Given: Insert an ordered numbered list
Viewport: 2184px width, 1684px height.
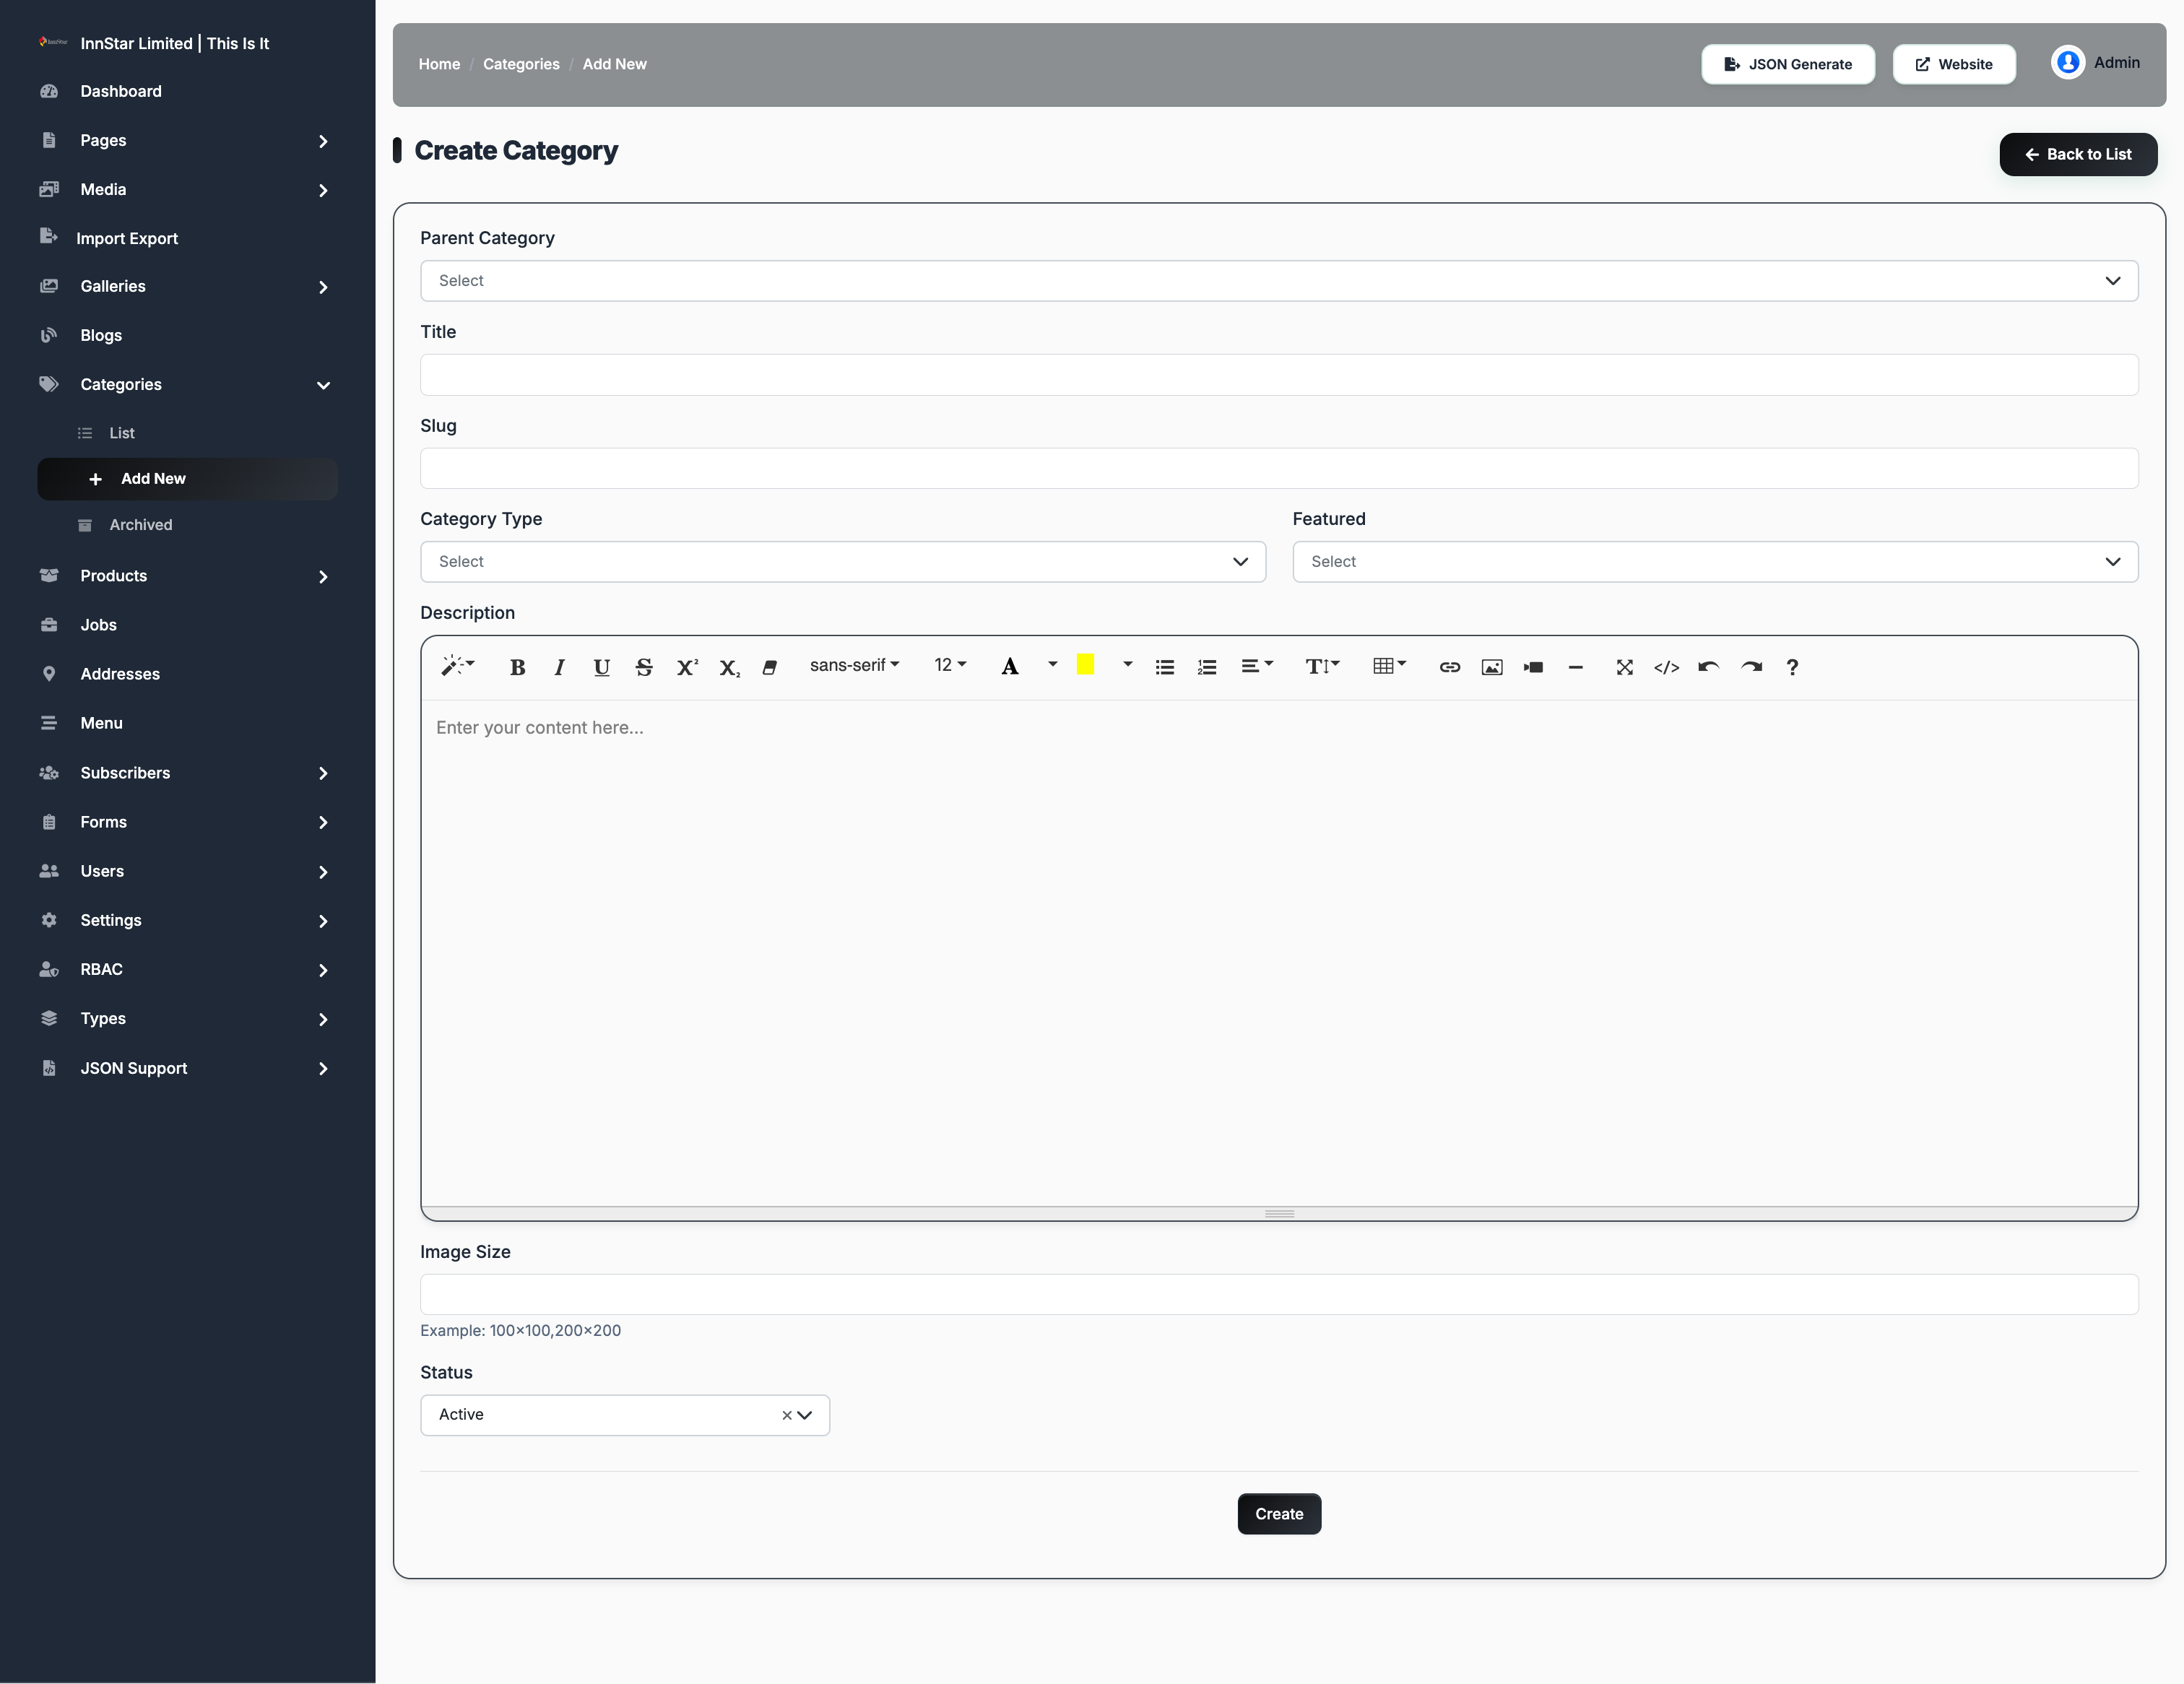Looking at the screenshot, I should (1207, 667).
